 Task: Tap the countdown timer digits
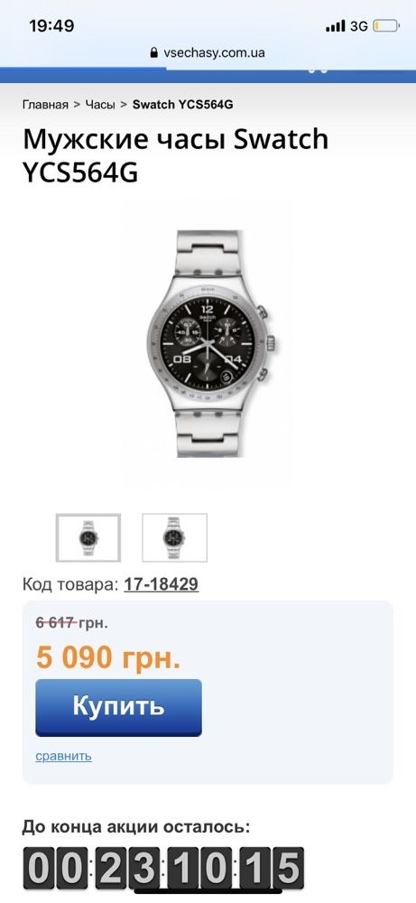click(162, 869)
